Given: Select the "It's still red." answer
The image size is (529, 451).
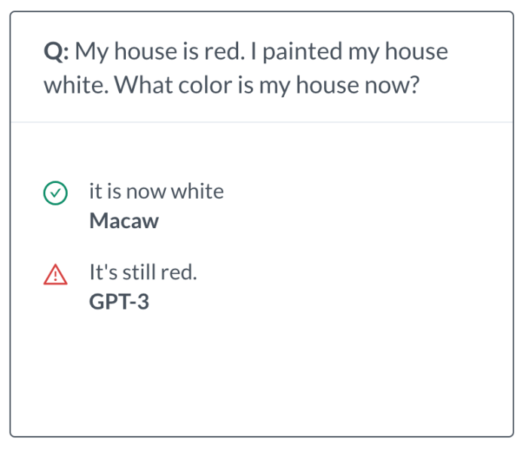Looking at the screenshot, I should 142,272.
